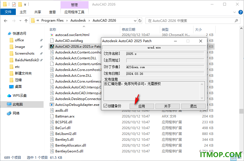The height and width of the screenshot is (161, 244).
Task: Click the 文件名称 field showing 2025.x
Action: pyautogui.click(x=165, y=54)
